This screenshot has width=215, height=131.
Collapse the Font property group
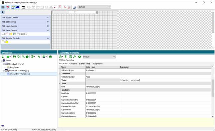[59, 83]
